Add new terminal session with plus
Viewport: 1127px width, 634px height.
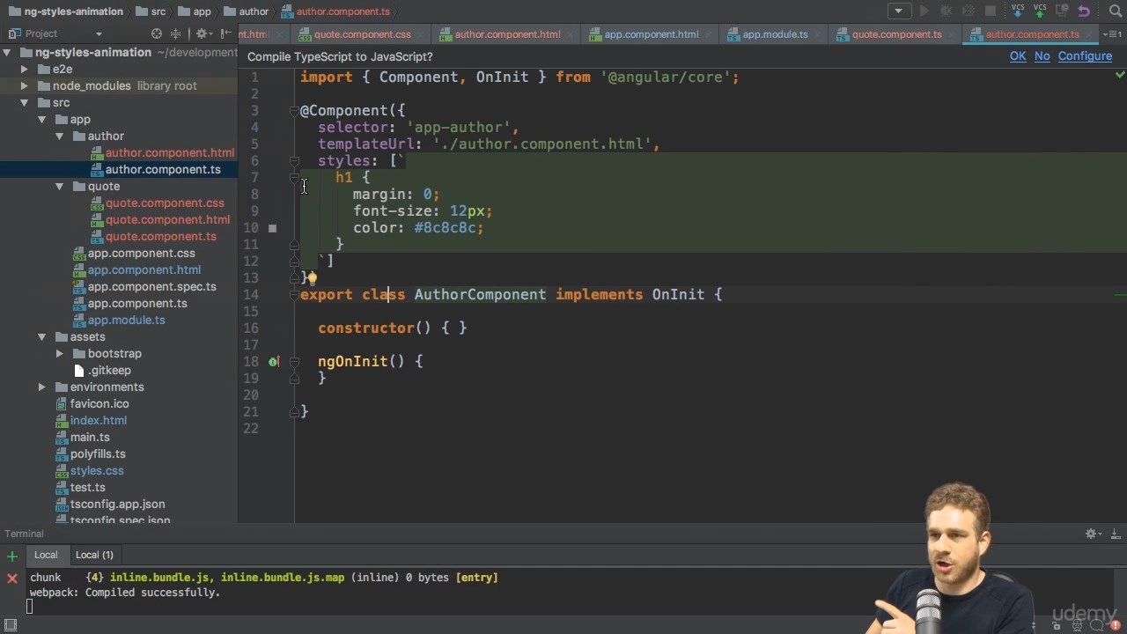(x=12, y=557)
